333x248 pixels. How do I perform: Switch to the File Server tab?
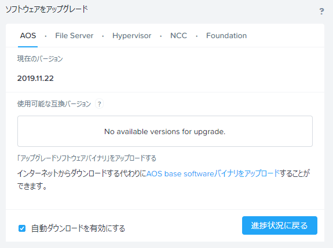pos(74,36)
